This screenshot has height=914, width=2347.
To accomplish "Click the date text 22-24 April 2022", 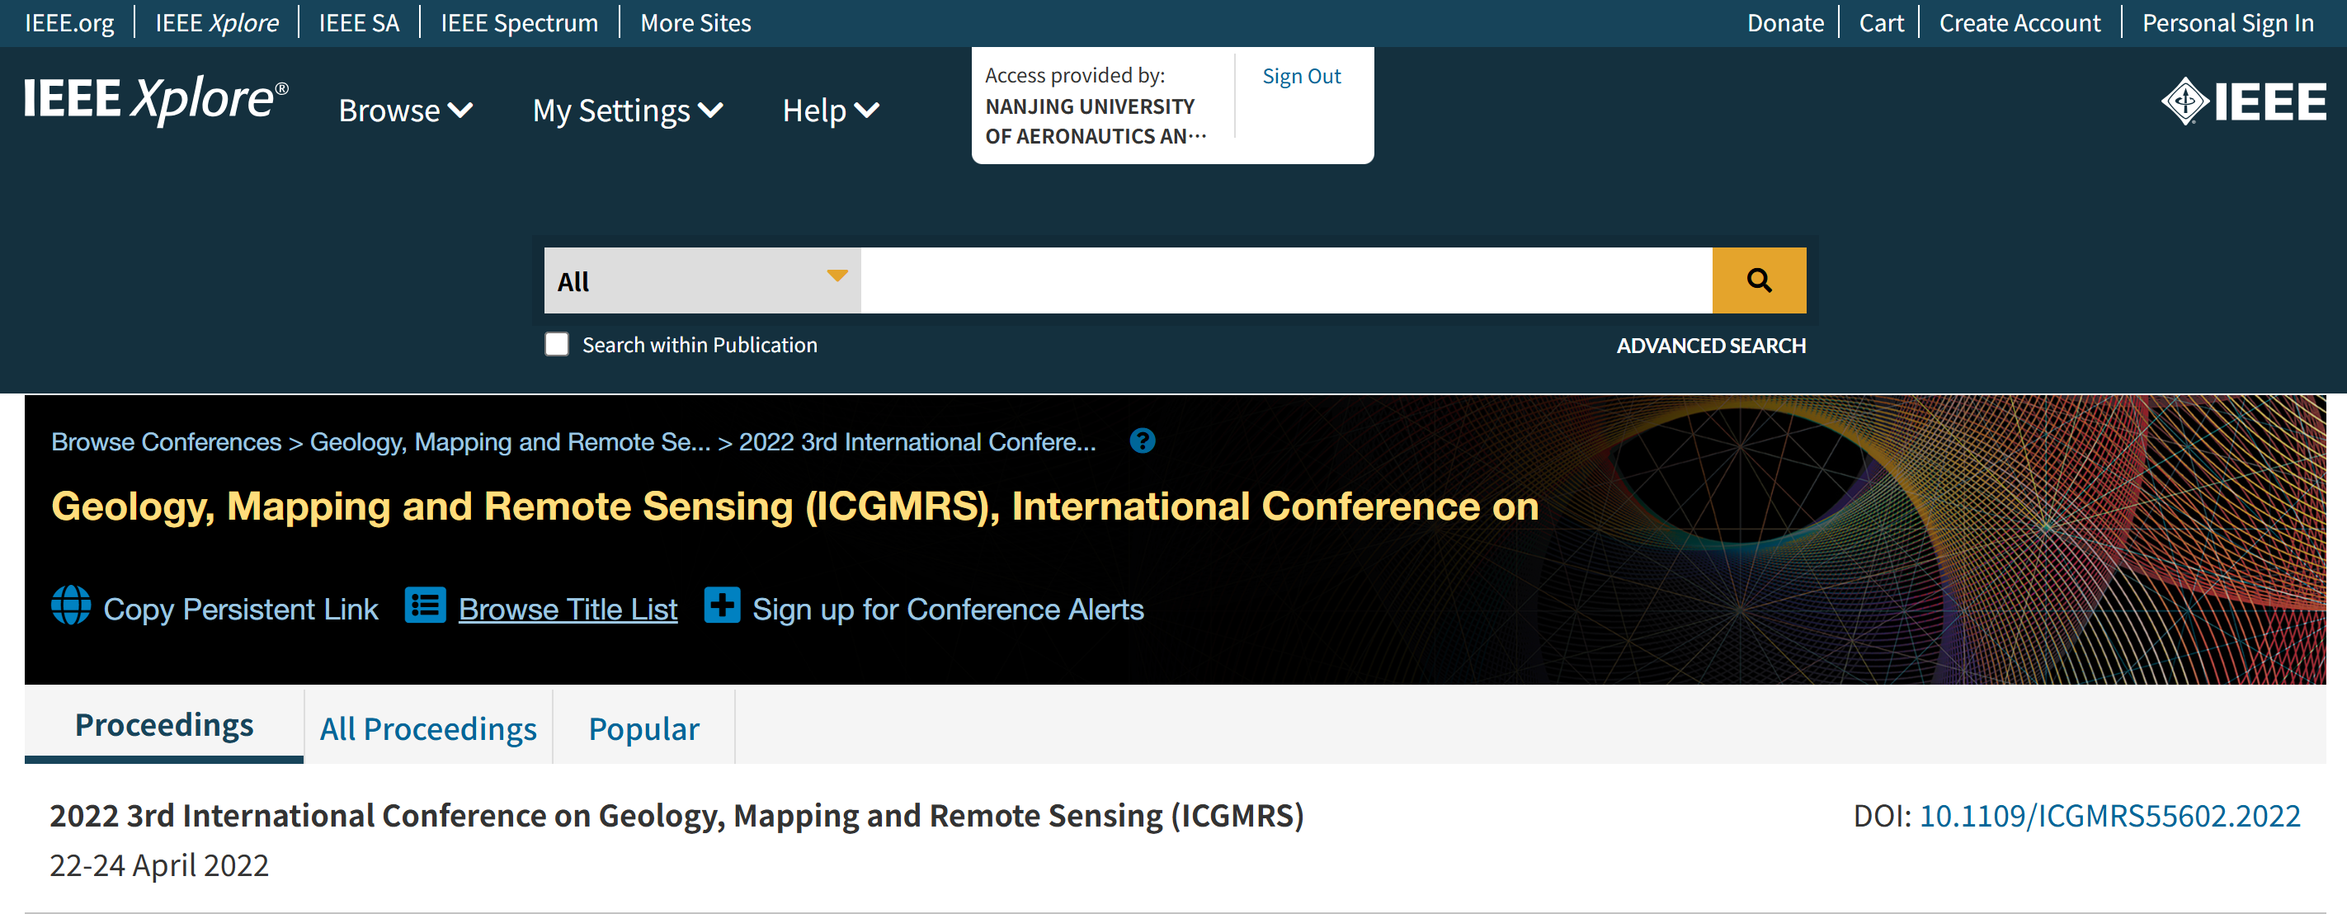I will point(158,865).
